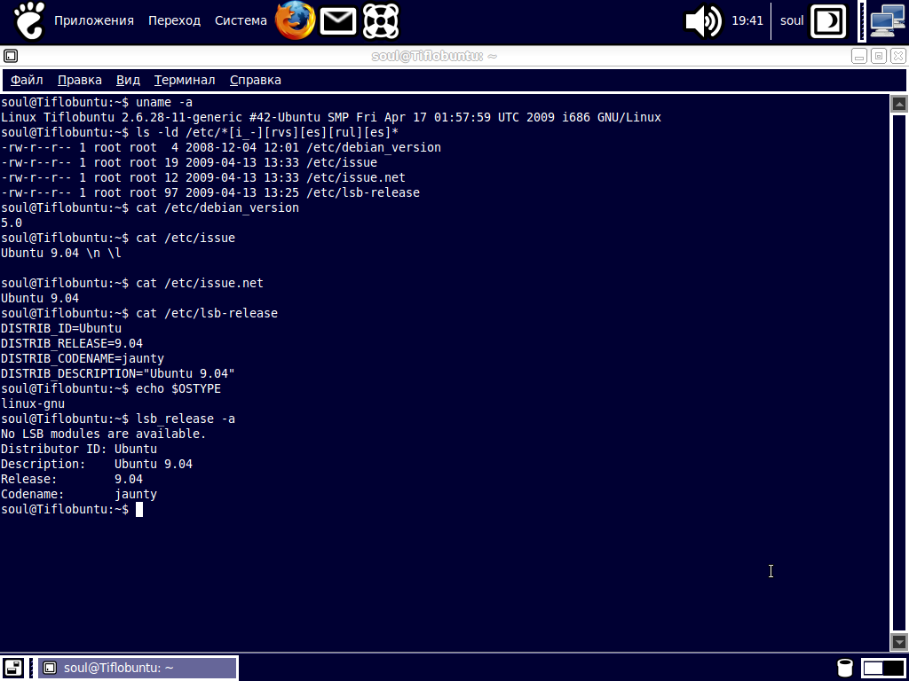Click the "Ubuntu 9.04 \n \l" output
Image resolution: width=909 pixels, height=681 pixels.
coord(61,253)
